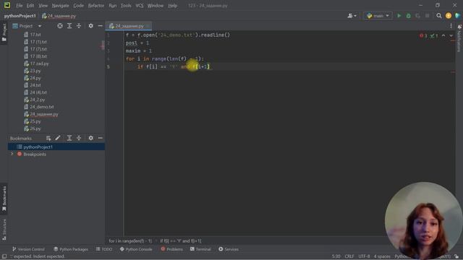The height and width of the screenshot is (260, 463).
Task: Expand the Breakpoints node
Action: [x=12, y=154]
